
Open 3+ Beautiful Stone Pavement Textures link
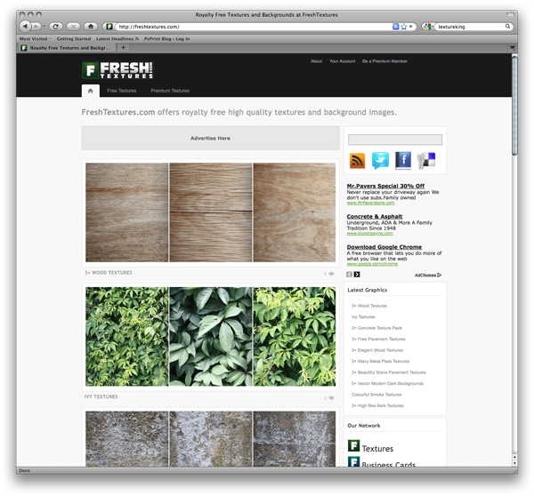pyautogui.click(x=389, y=372)
